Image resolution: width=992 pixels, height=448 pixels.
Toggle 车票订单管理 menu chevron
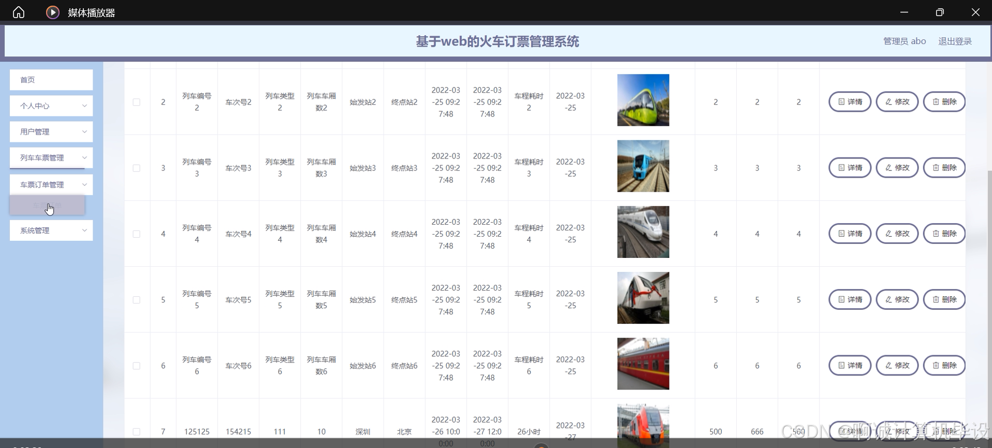click(x=84, y=184)
